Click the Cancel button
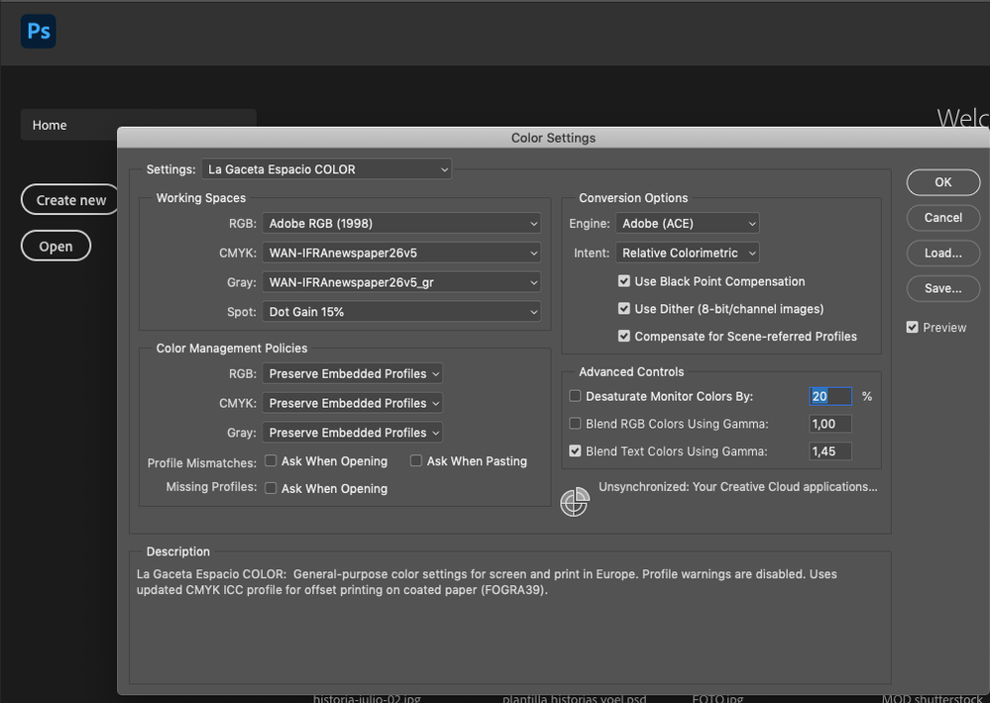Viewport: 990px width, 703px height. (x=943, y=218)
